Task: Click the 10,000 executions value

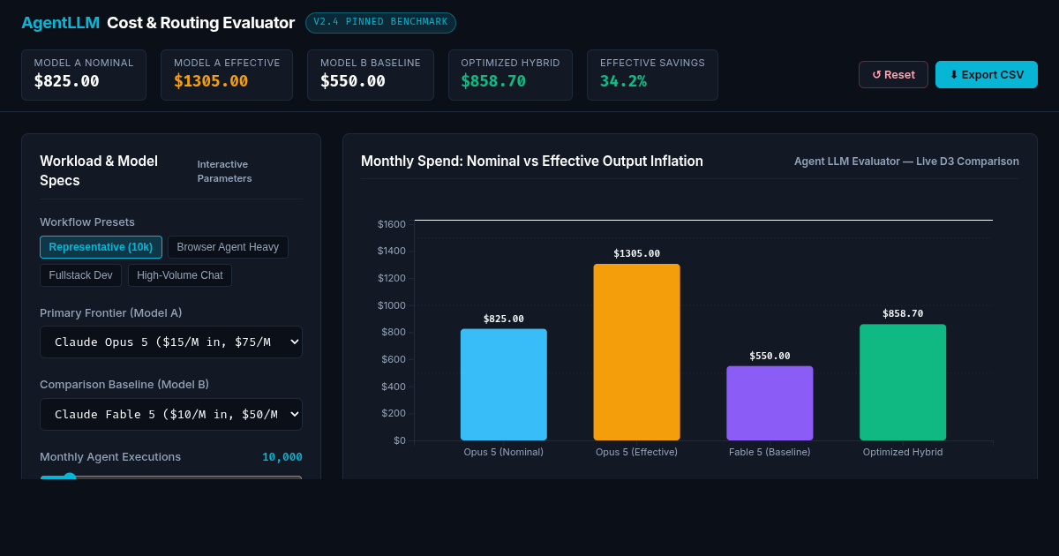Action: coord(282,457)
